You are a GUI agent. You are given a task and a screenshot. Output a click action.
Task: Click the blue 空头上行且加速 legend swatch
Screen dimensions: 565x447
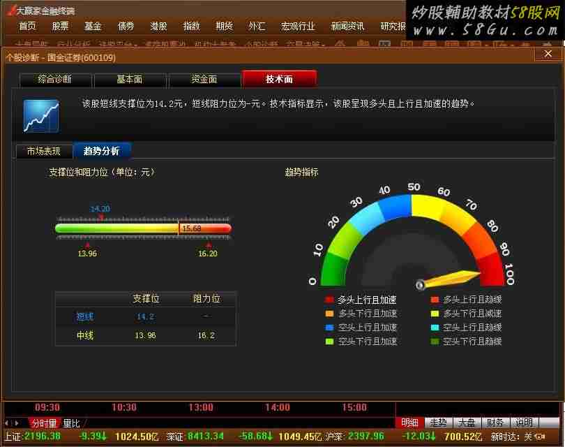click(x=329, y=328)
